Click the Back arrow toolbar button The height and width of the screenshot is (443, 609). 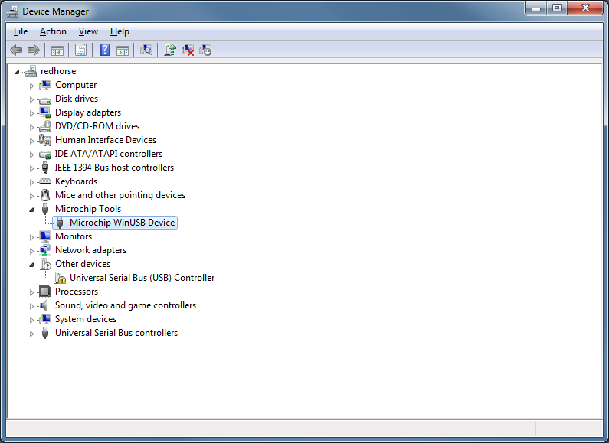[x=16, y=50]
